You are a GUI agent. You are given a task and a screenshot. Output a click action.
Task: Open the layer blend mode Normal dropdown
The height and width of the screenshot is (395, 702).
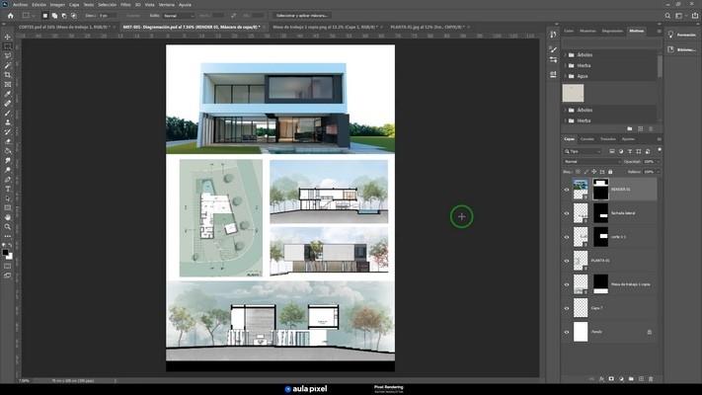(591, 162)
